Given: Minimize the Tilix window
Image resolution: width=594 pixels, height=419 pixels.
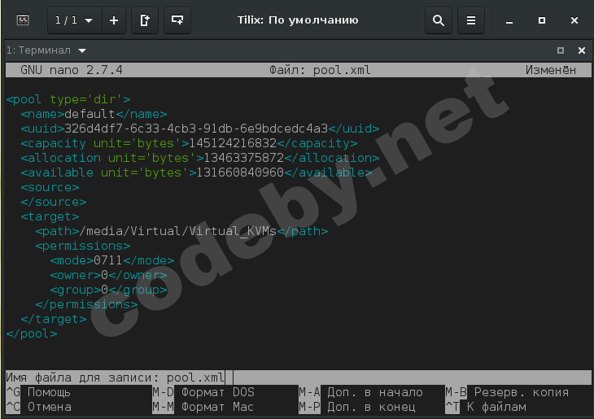Looking at the screenshot, I should click(509, 20).
